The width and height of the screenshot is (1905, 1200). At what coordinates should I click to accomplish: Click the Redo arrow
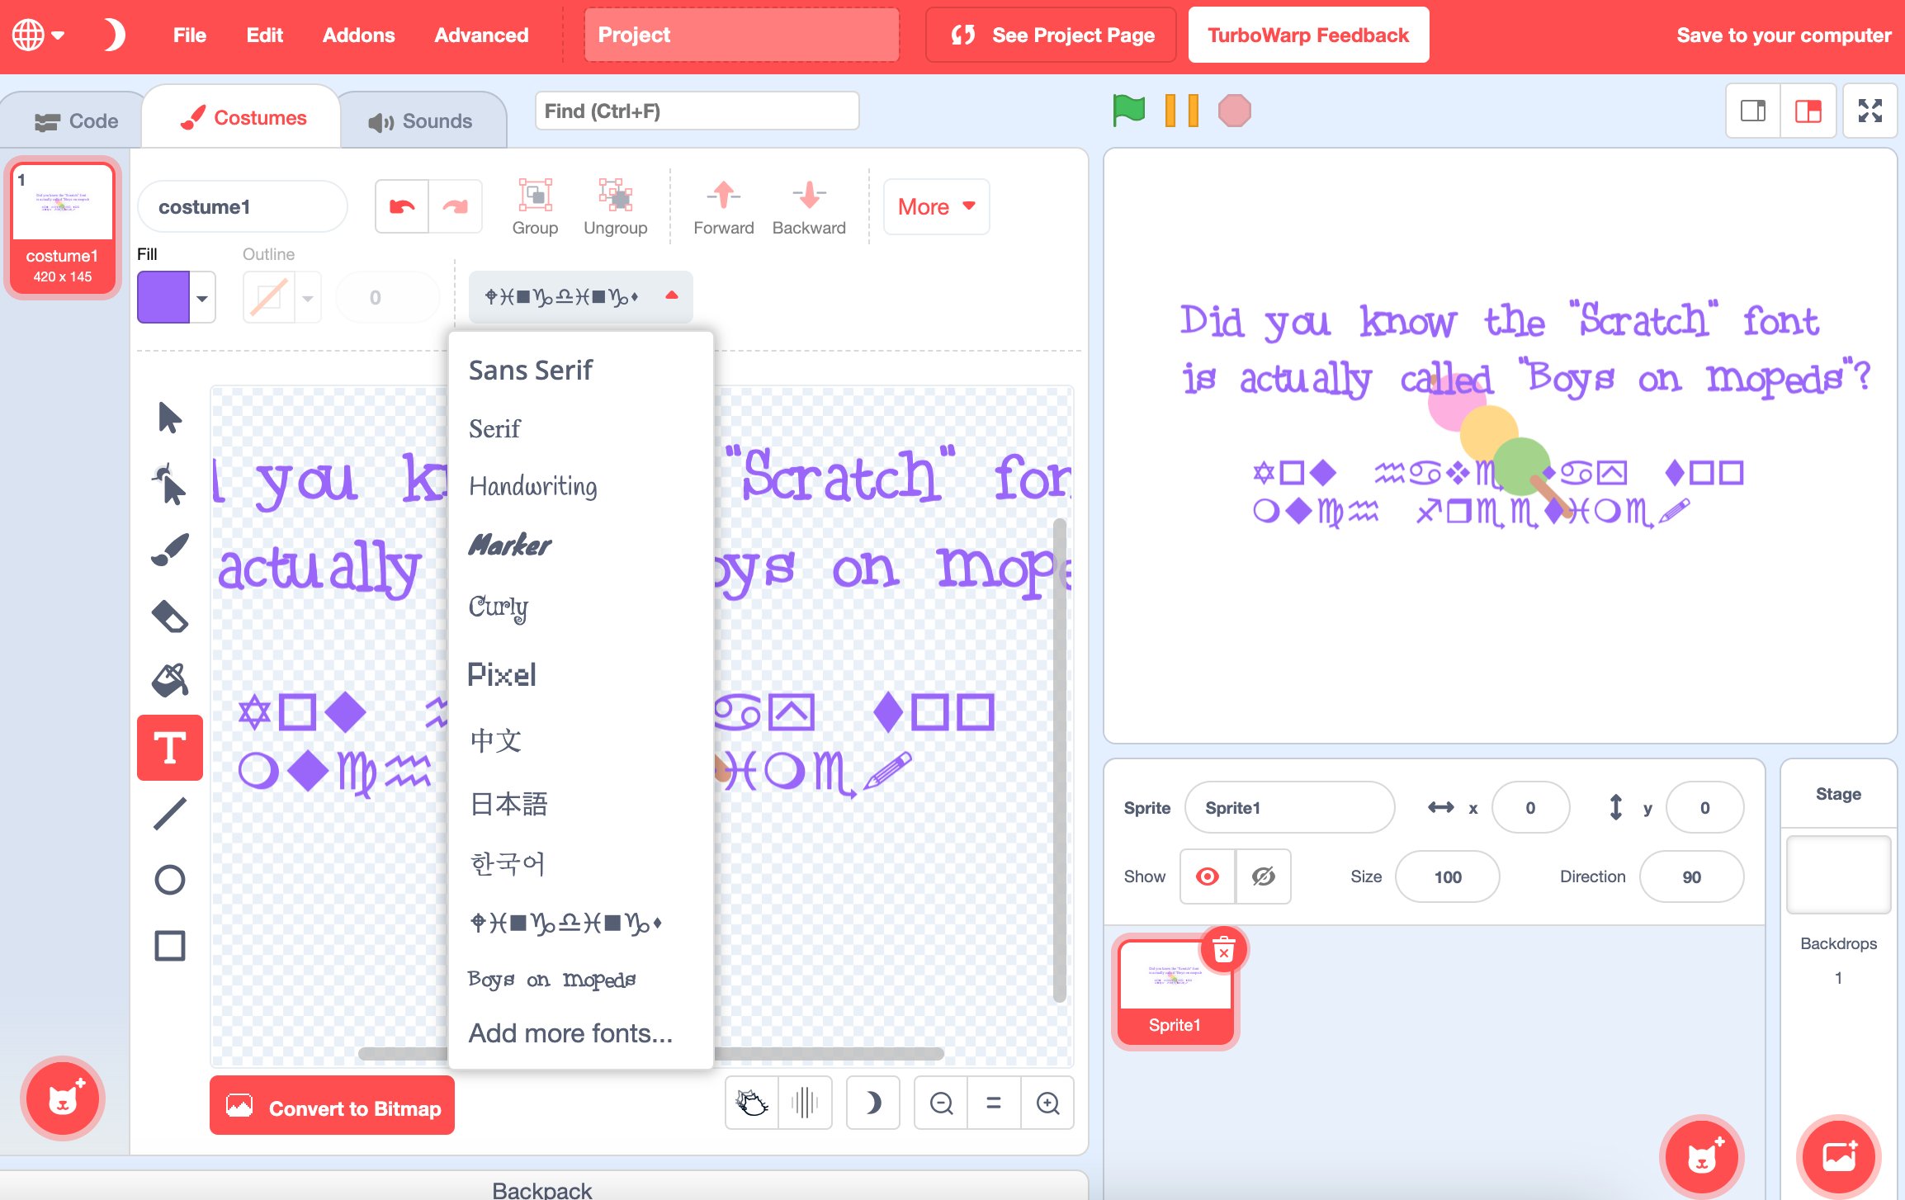pos(455,206)
